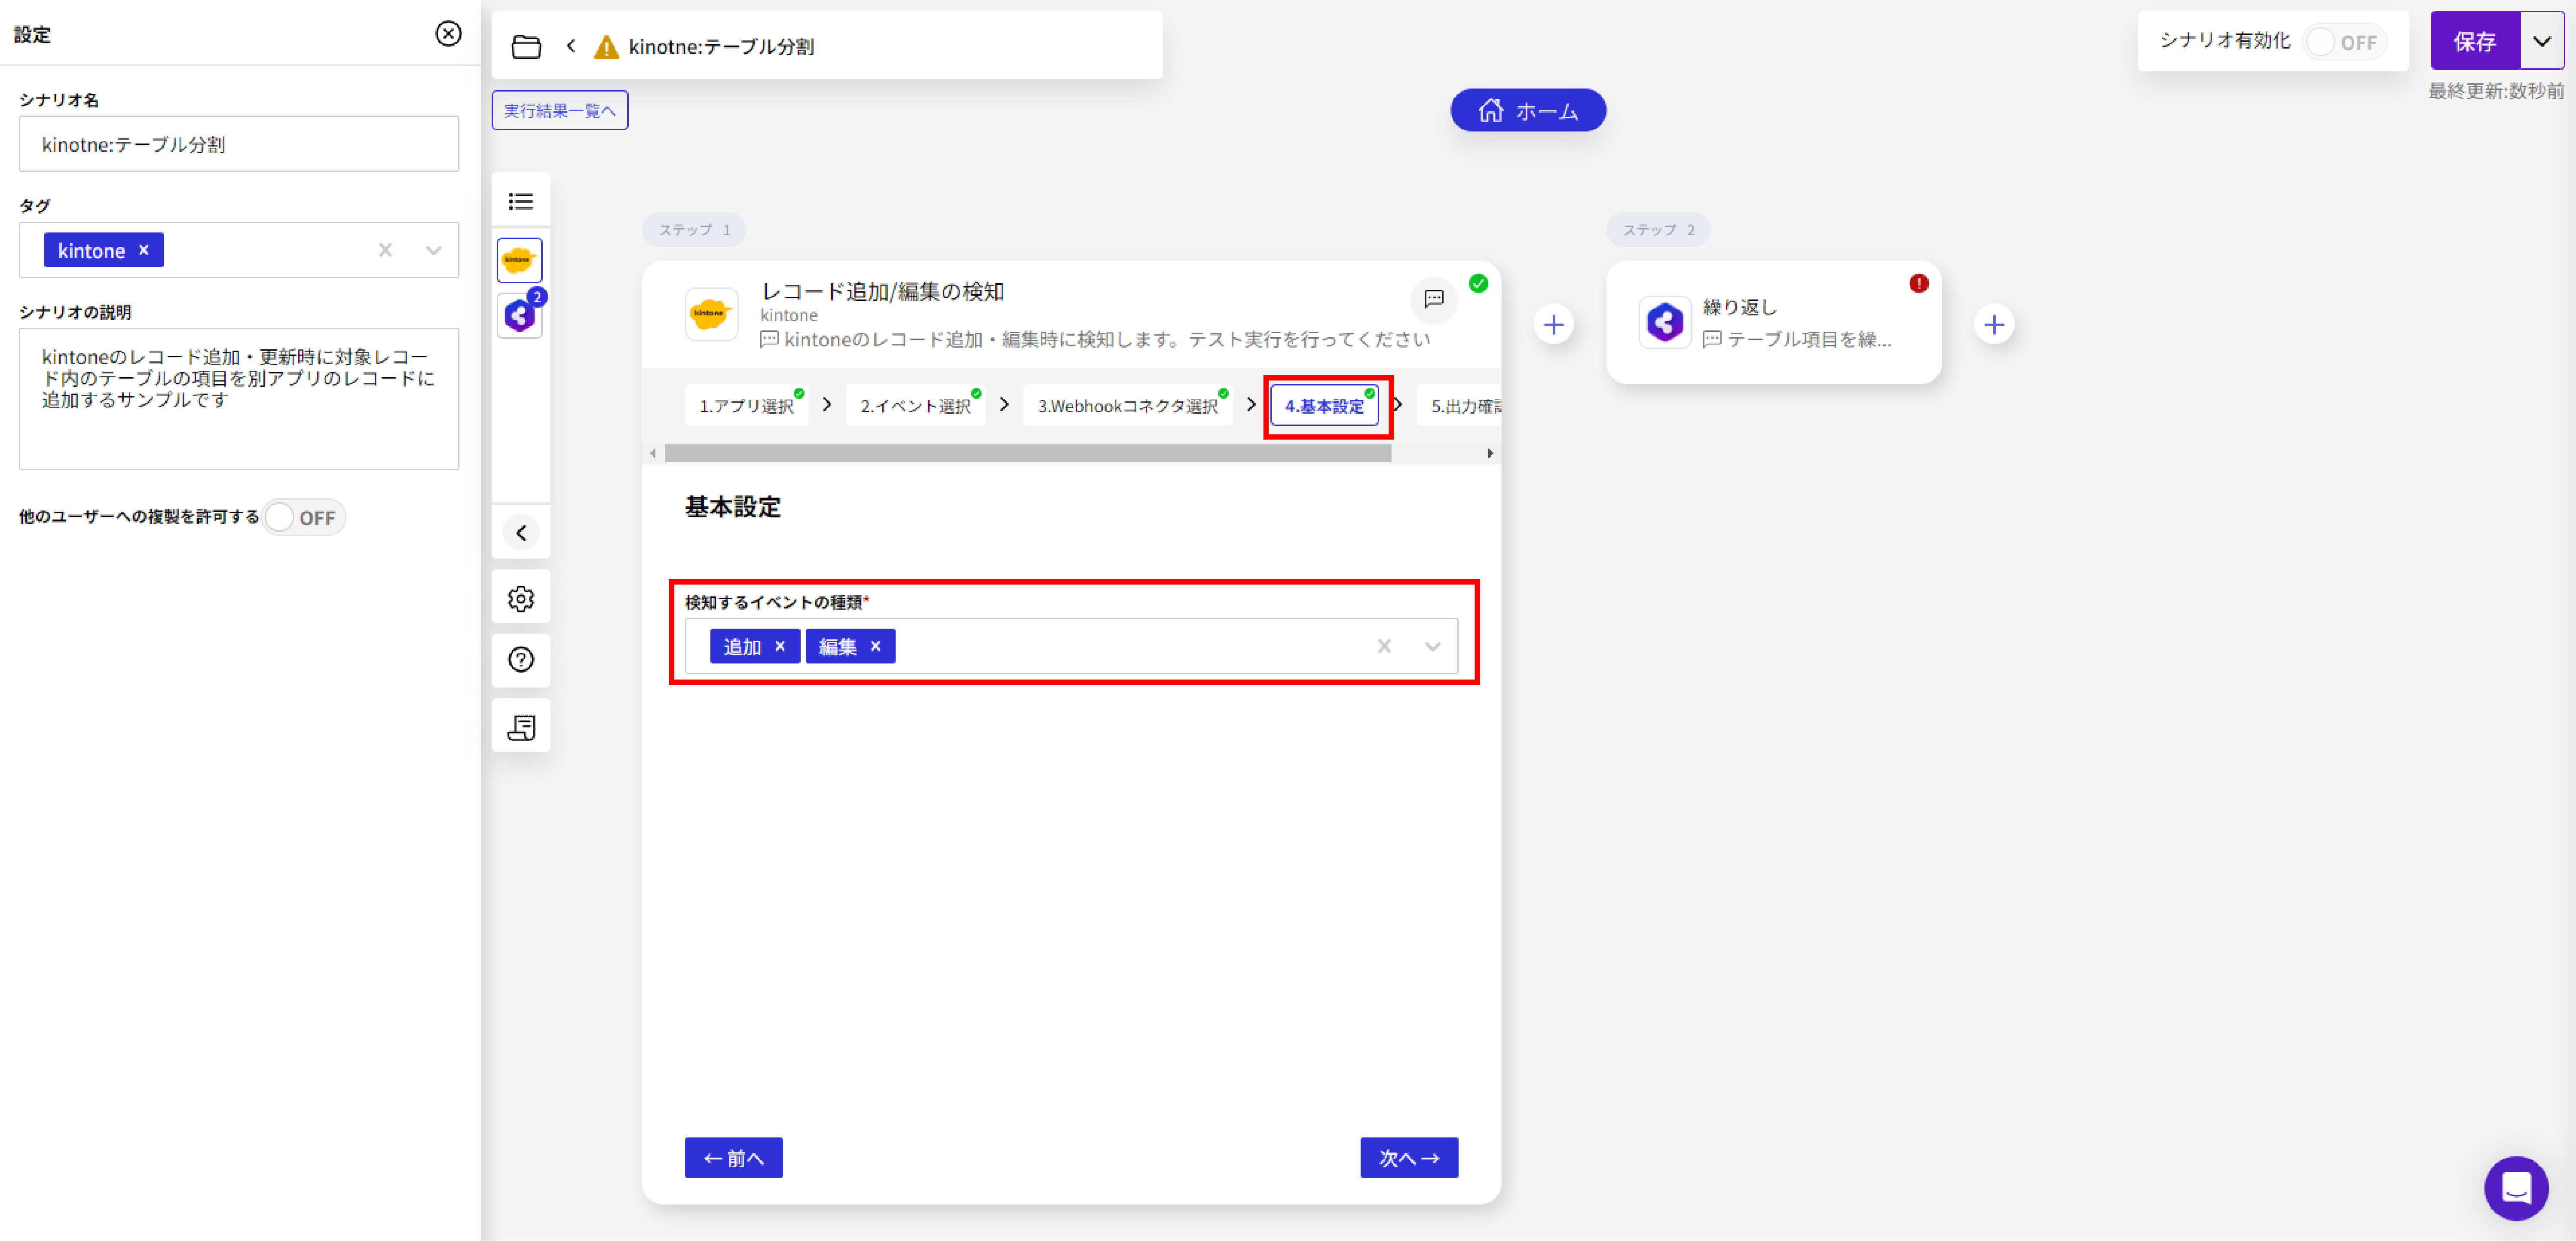Open the 繰り返し step card icon
The height and width of the screenshot is (1241, 2576).
coord(1664,322)
